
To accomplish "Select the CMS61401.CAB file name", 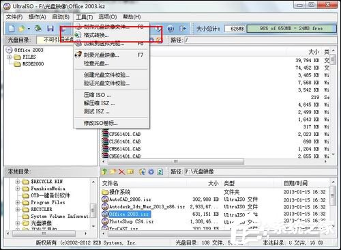I will click(125, 149).
